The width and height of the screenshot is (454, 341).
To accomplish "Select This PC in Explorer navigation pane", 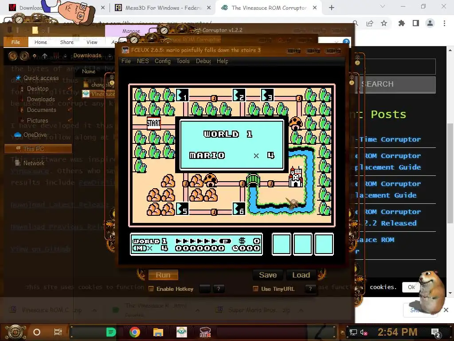I will tap(38, 149).
